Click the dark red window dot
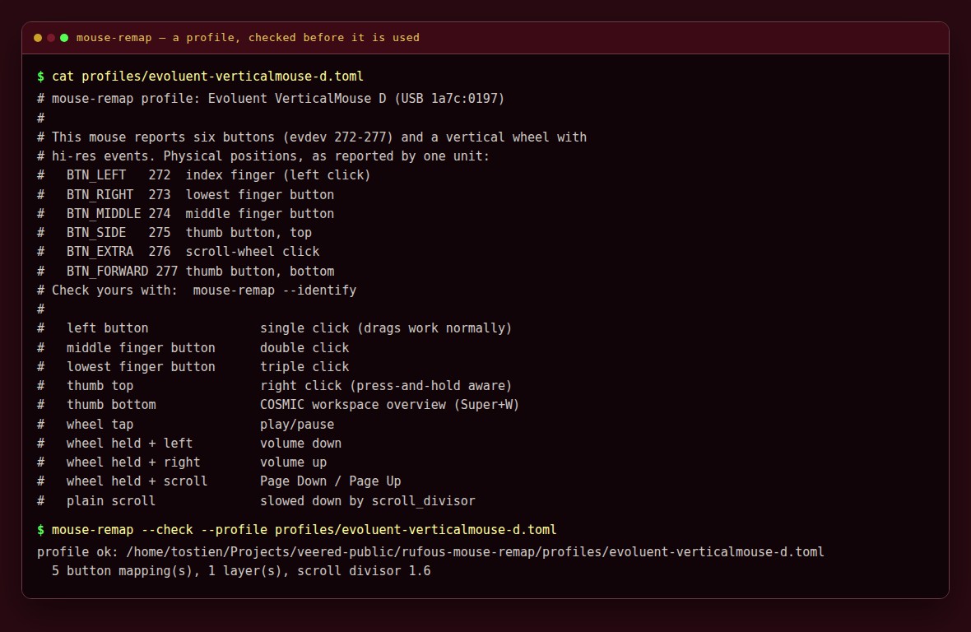The height and width of the screenshot is (632, 971). [x=51, y=38]
